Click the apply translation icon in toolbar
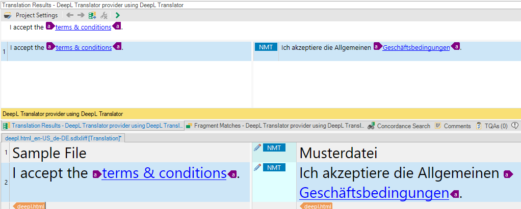The width and height of the screenshot is (521, 209). (92, 15)
